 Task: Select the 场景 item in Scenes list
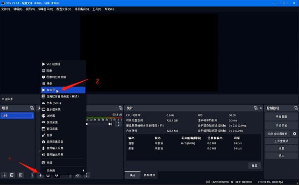[17, 115]
